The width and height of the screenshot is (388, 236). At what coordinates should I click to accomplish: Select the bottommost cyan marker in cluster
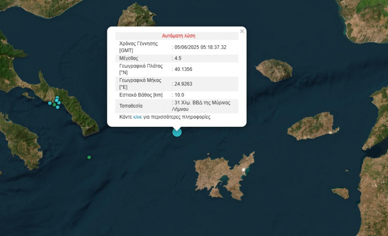pos(58,107)
